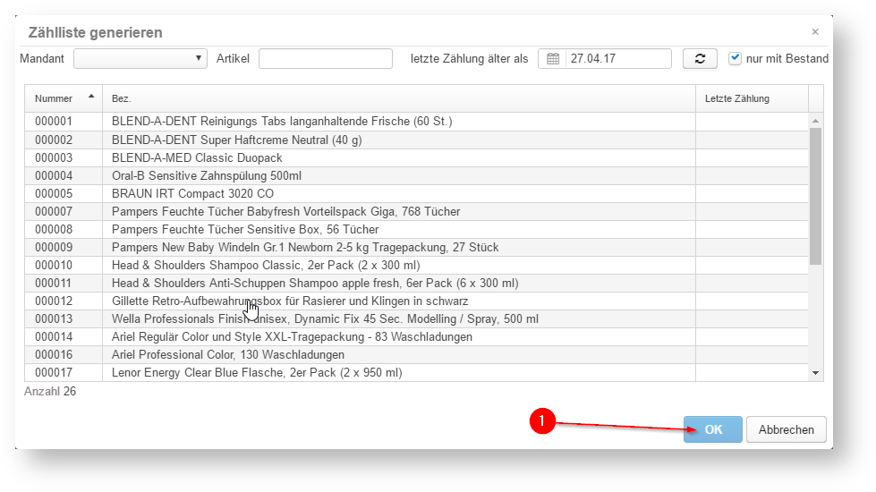Image resolution: width=876 pixels, height=492 pixels.
Task: Click the list scrollbar down arrow
Action: click(816, 373)
